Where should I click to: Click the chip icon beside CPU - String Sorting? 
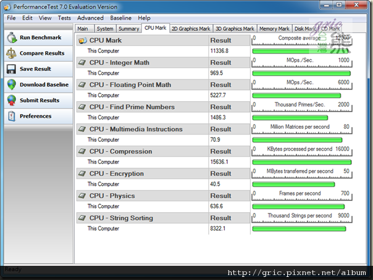pos(82,218)
